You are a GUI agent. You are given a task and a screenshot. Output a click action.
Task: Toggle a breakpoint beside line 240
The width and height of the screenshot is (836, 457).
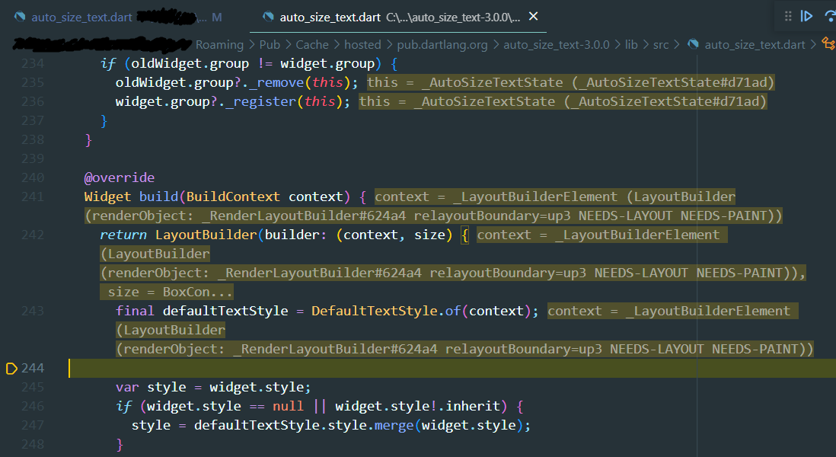point(12,177)
